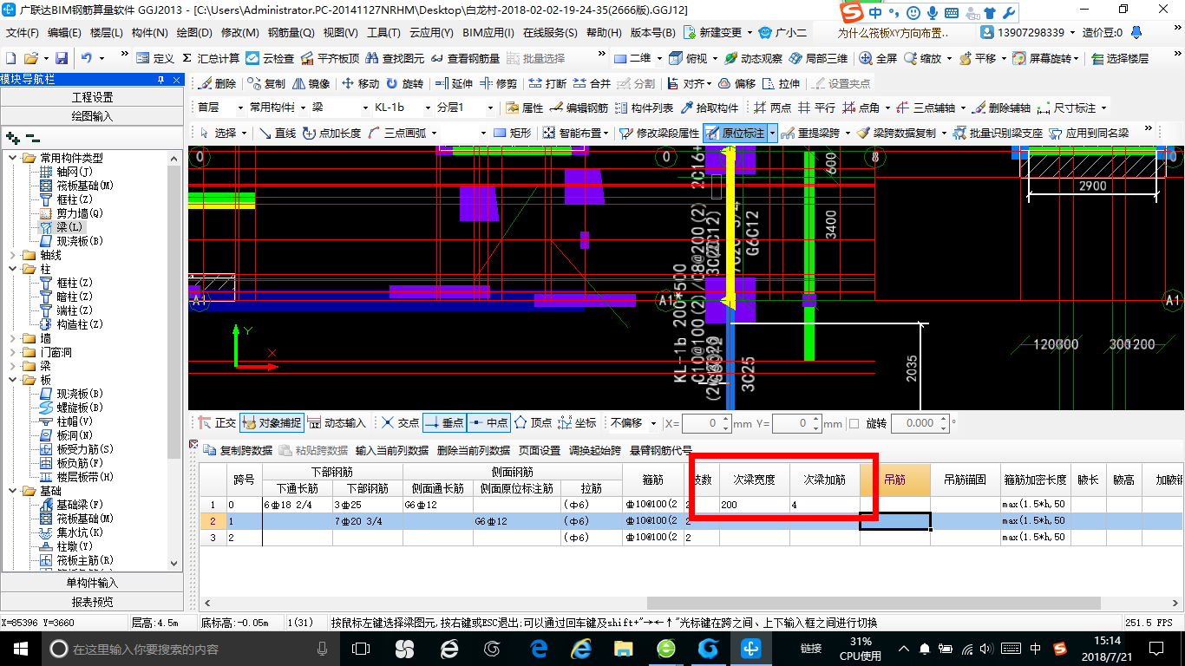Open the 文件(F) menu
Screen dimensions: 1185x666
click(23, 32)
